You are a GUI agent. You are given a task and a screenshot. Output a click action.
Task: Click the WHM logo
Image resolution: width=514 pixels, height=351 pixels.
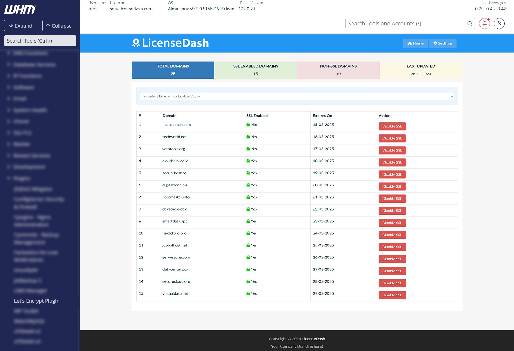(x=20, y=10)
